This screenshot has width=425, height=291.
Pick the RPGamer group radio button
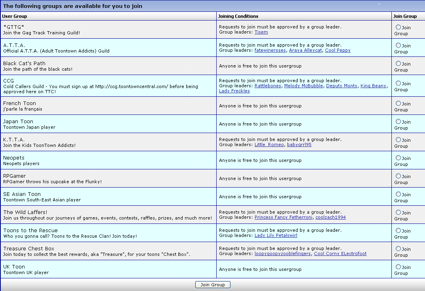(398, 176)
